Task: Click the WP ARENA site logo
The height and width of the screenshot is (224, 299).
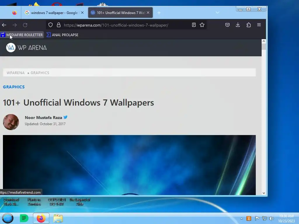Action: (x=26, y=48)
